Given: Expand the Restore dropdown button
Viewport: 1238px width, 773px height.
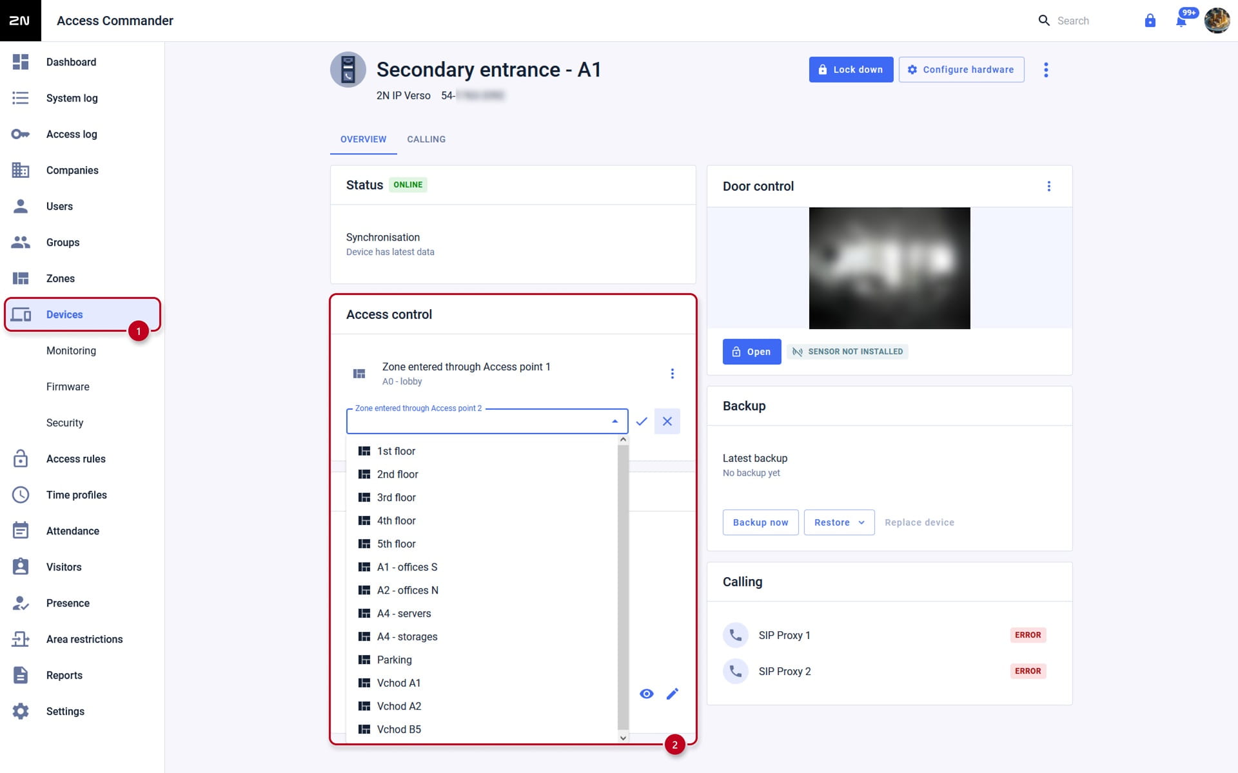Looking at the screenshot, I should click(x=839, y=522).
